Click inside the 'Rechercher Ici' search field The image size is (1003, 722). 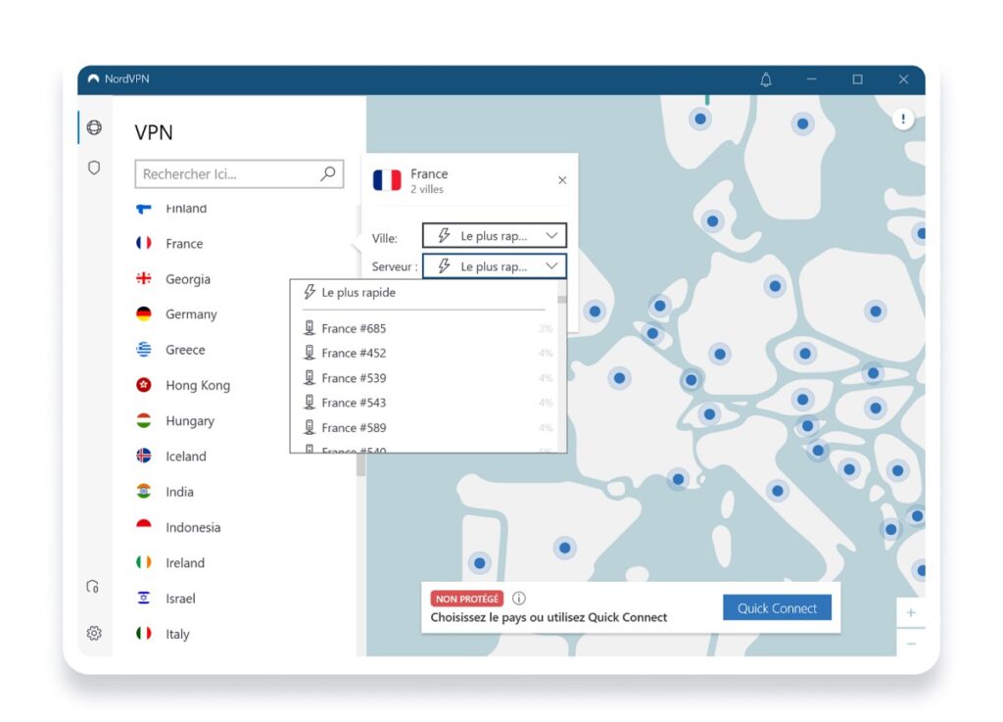[x=225, y=173]
